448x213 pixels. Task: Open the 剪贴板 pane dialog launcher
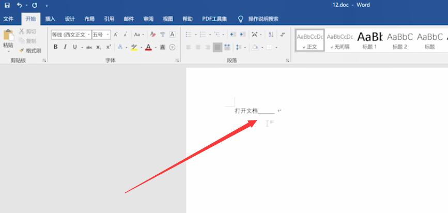coord(44,60)
